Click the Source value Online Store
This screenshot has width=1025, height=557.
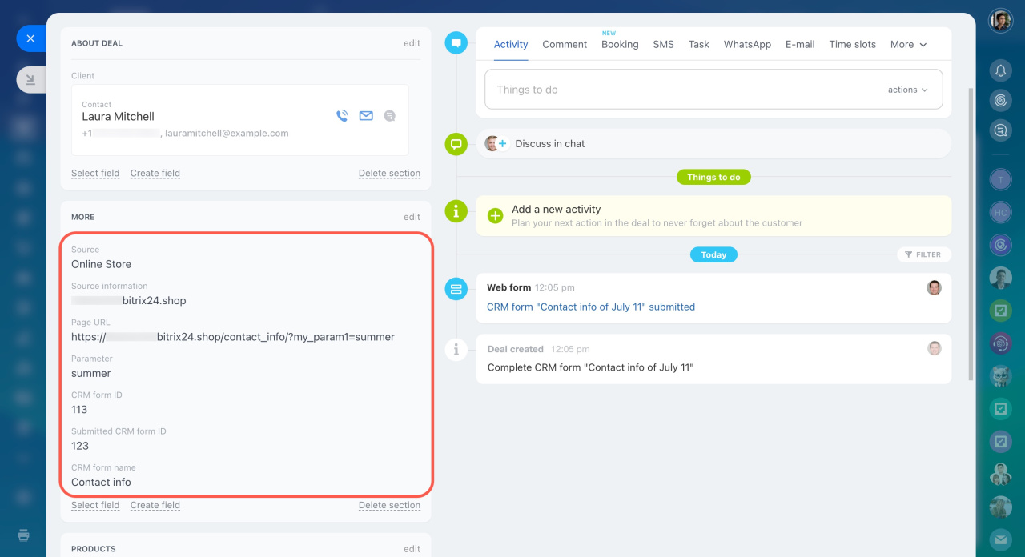point(101,264)
